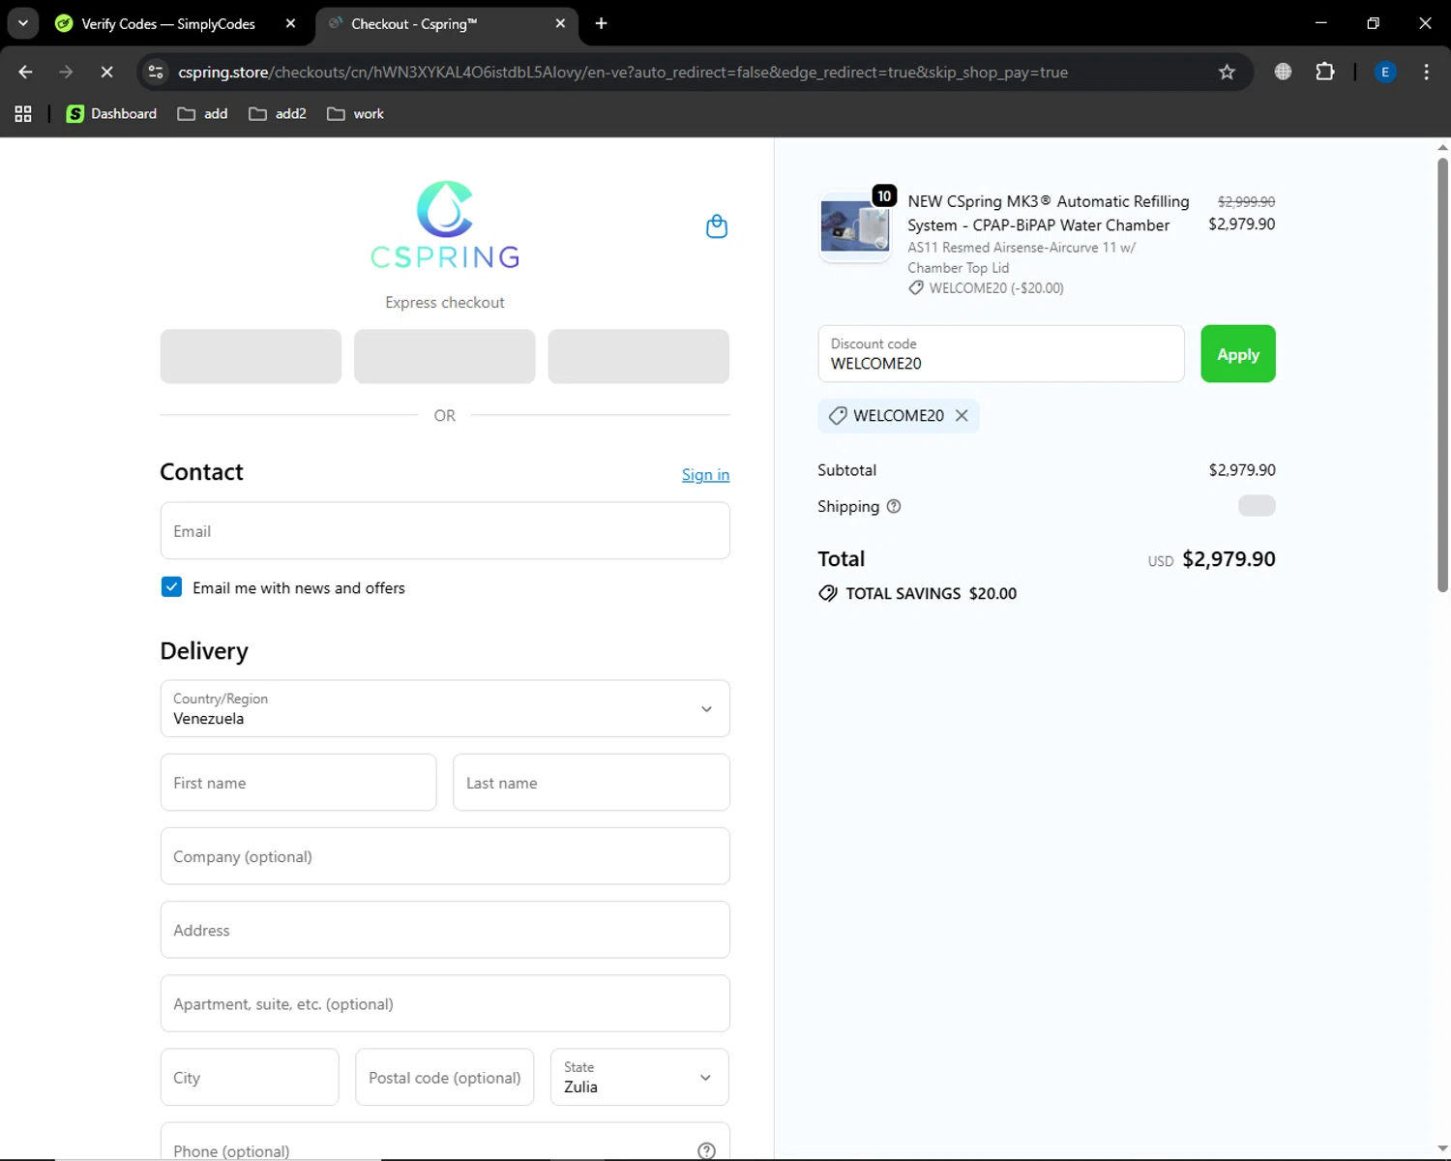Click the Express checkout heading

[x=445, y=302]
